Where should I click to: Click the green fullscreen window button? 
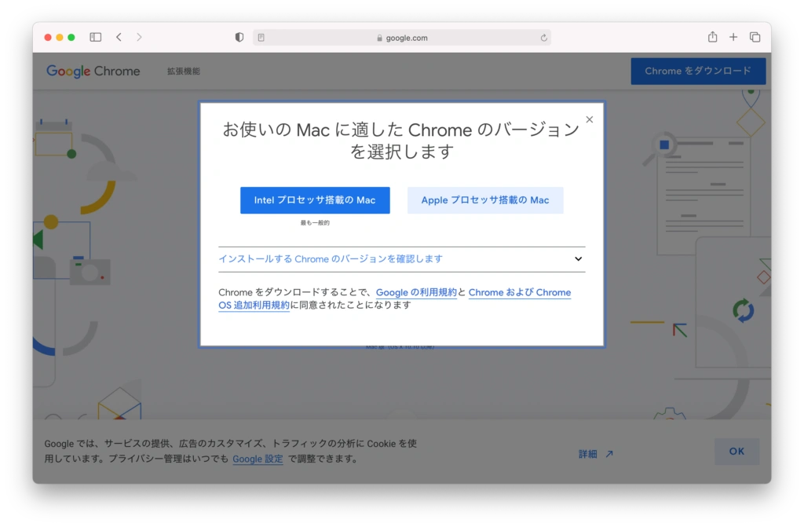point(71,37)
